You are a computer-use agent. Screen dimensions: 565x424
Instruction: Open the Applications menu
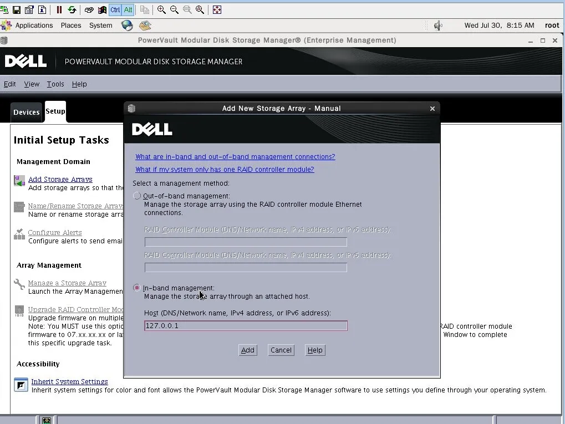(34, 25)
